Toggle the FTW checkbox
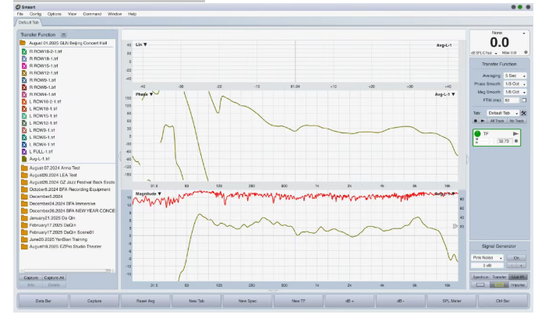The width and height of the screenshot is (549, 318). [523, 100]
